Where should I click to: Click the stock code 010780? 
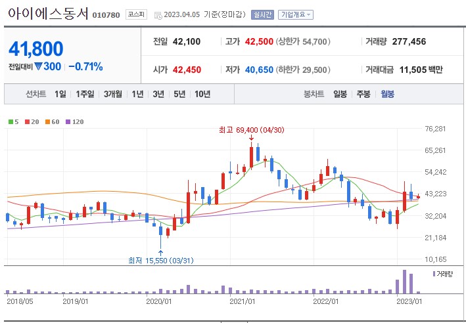click(106, 15)
